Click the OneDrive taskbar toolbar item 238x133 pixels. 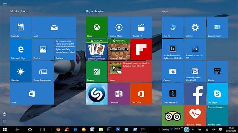point(176,129)
